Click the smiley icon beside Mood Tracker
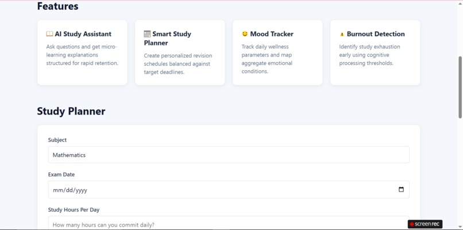Screen dimensions: 463x230 (x=245, y=34)
